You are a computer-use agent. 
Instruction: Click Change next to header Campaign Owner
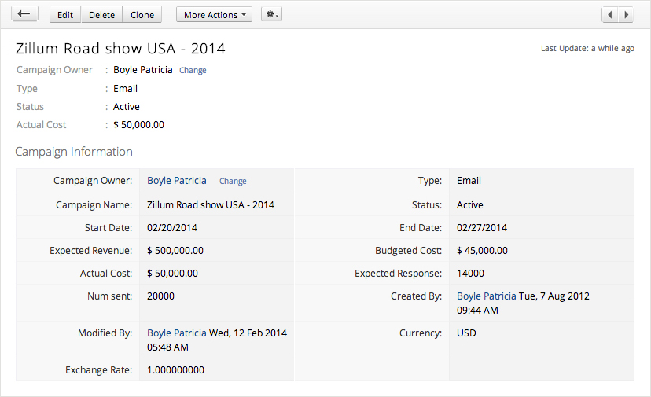193,70
